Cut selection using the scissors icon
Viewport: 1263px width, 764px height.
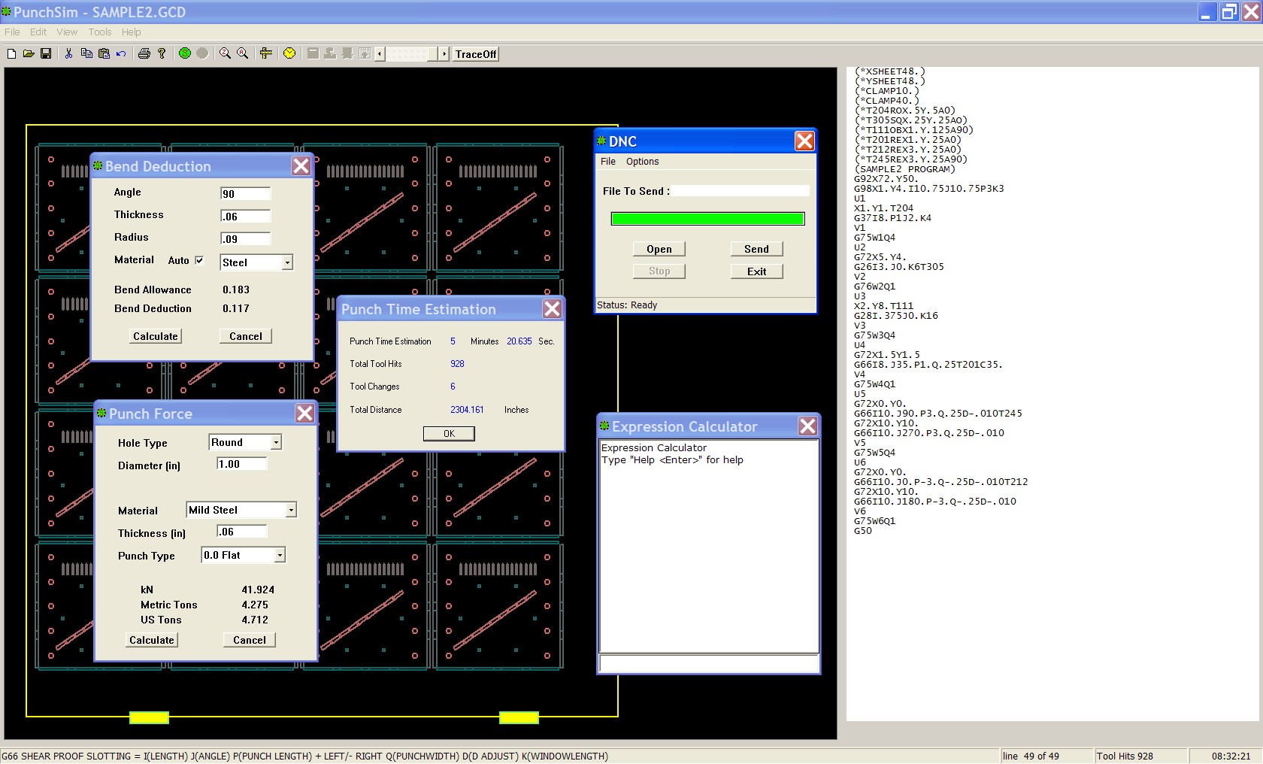[x=68, y=53]
